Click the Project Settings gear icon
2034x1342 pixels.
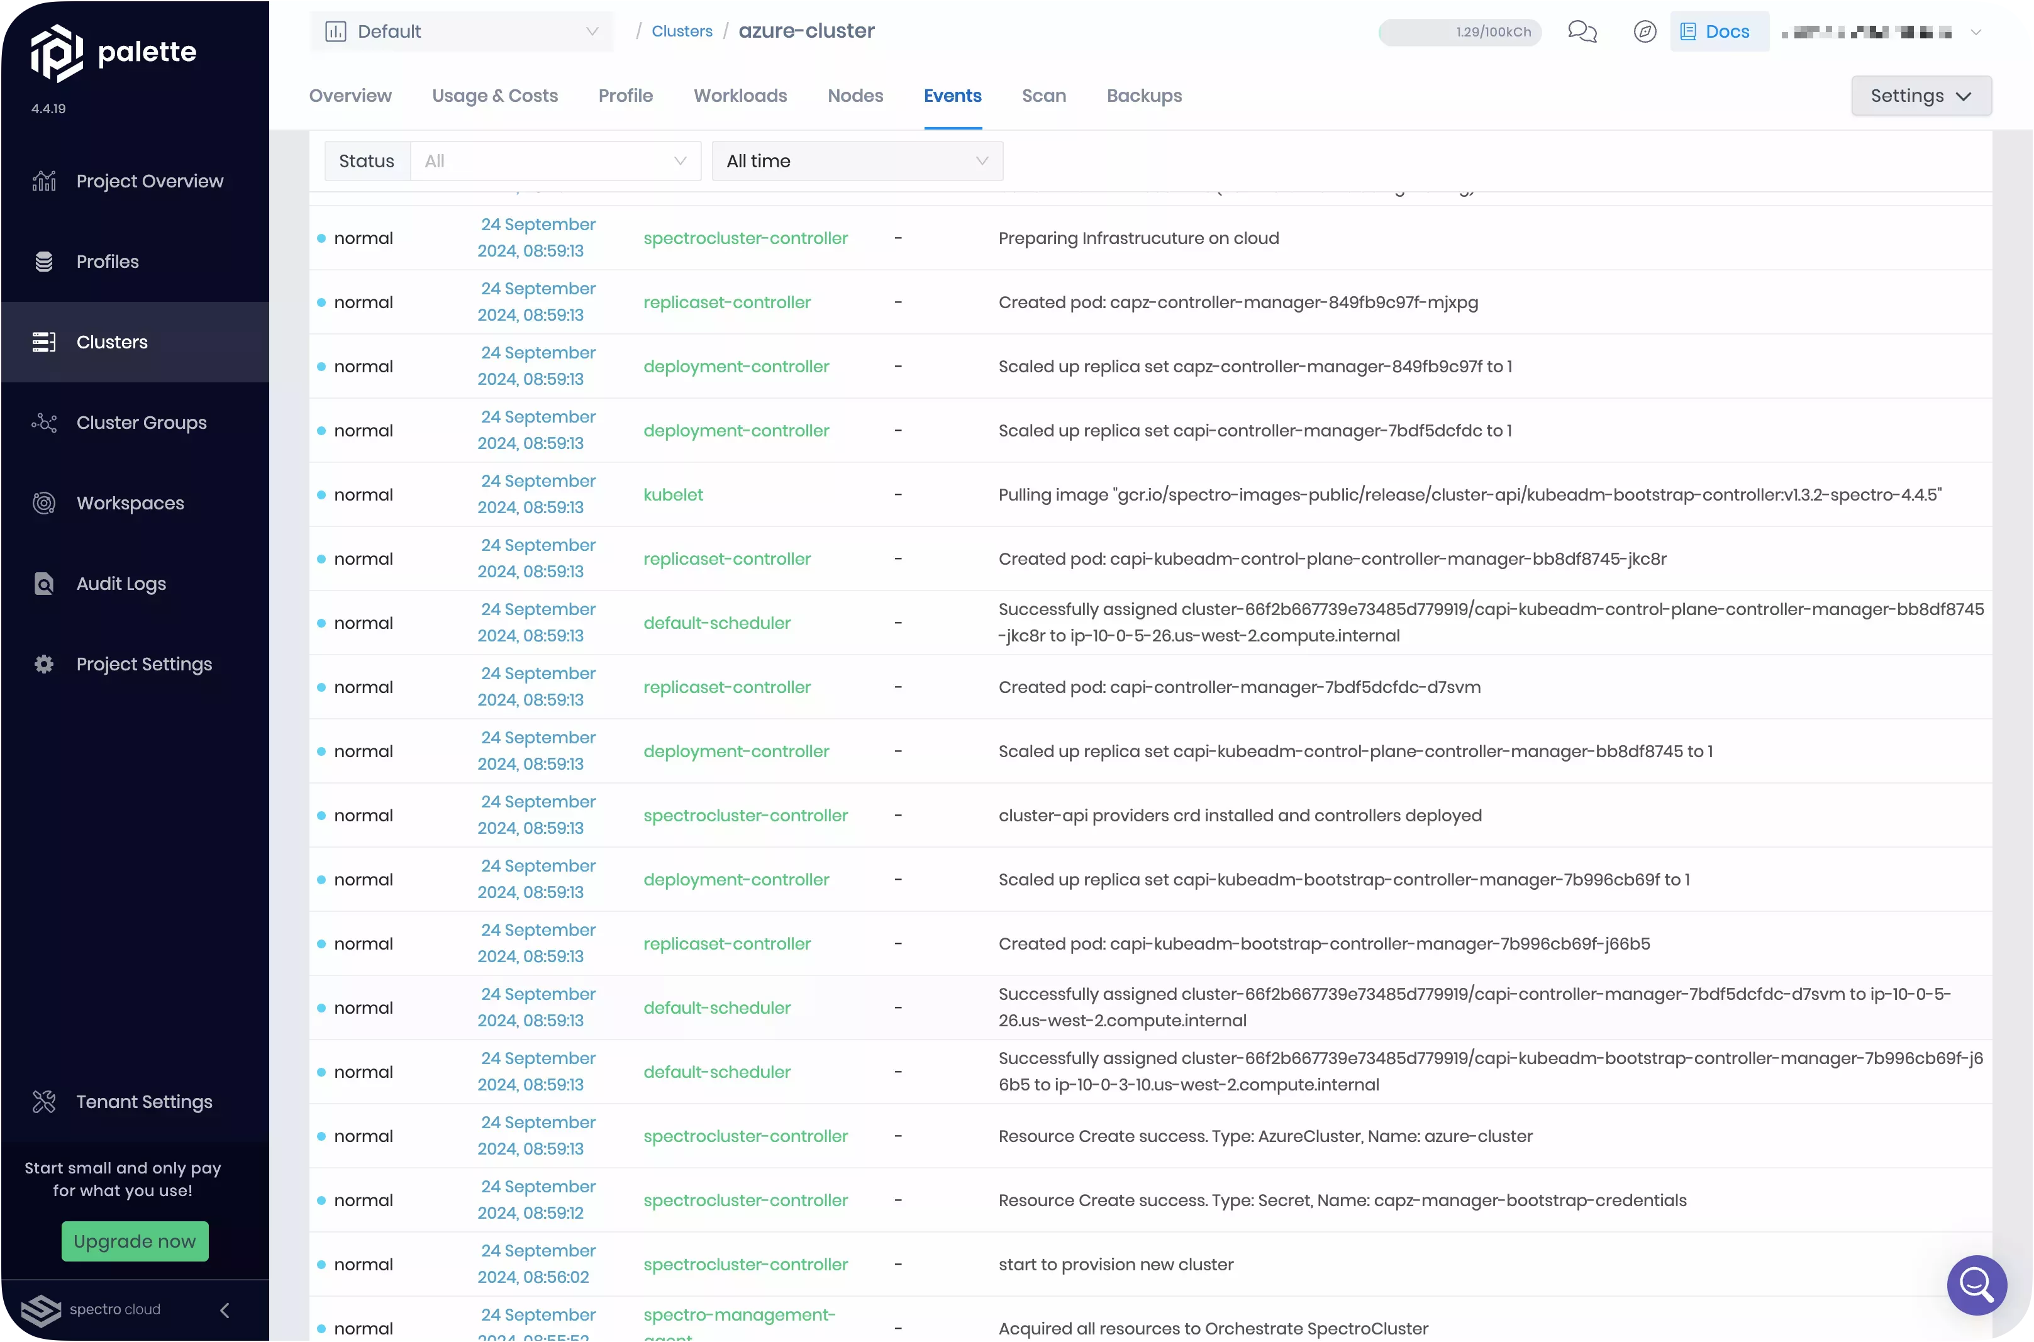tap(43, 664)
